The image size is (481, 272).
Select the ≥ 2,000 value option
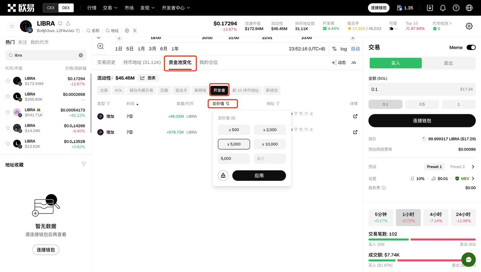pyautogui.click(x=270, y=130)
